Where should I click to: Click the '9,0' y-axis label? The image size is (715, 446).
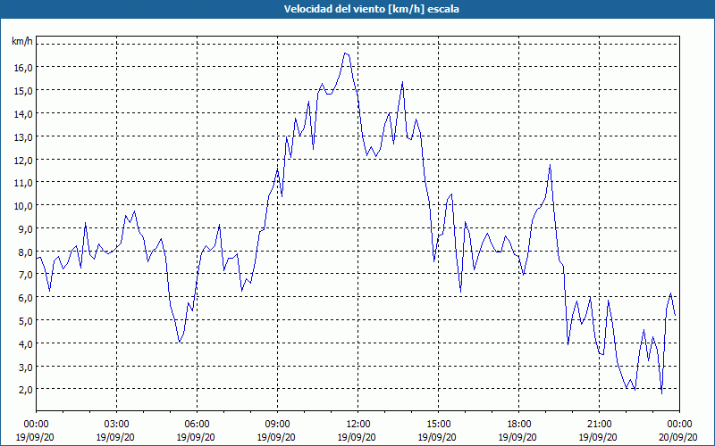[25, 229]
